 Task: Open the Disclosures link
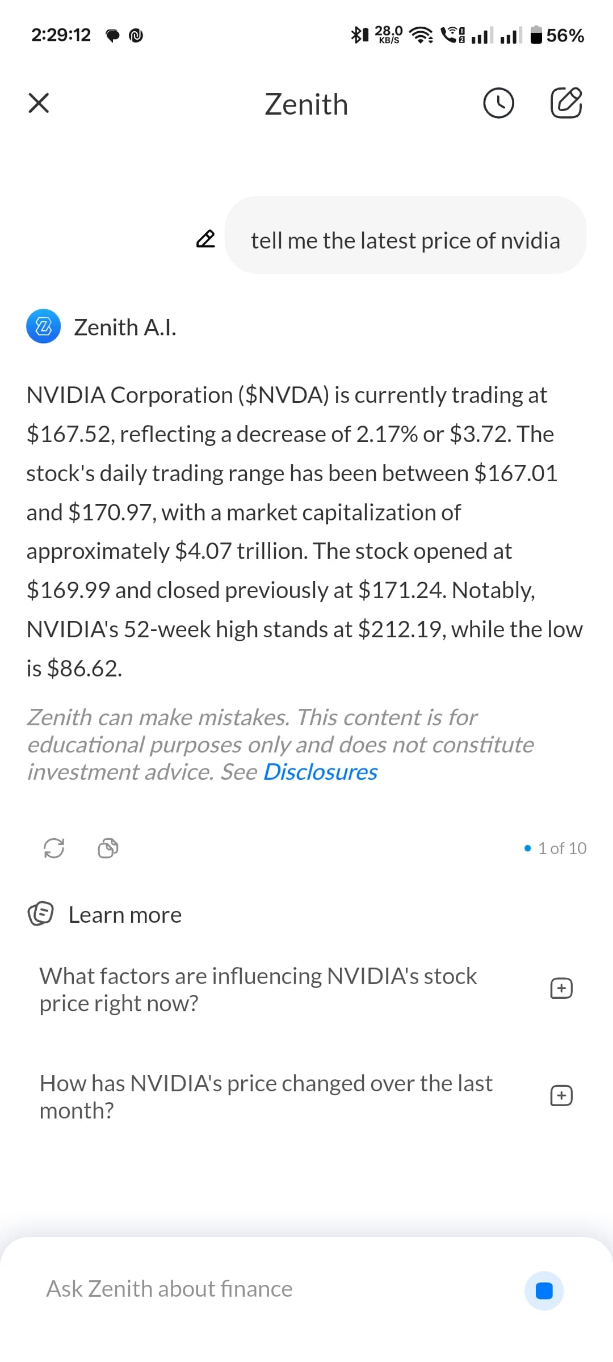point(320,772)
